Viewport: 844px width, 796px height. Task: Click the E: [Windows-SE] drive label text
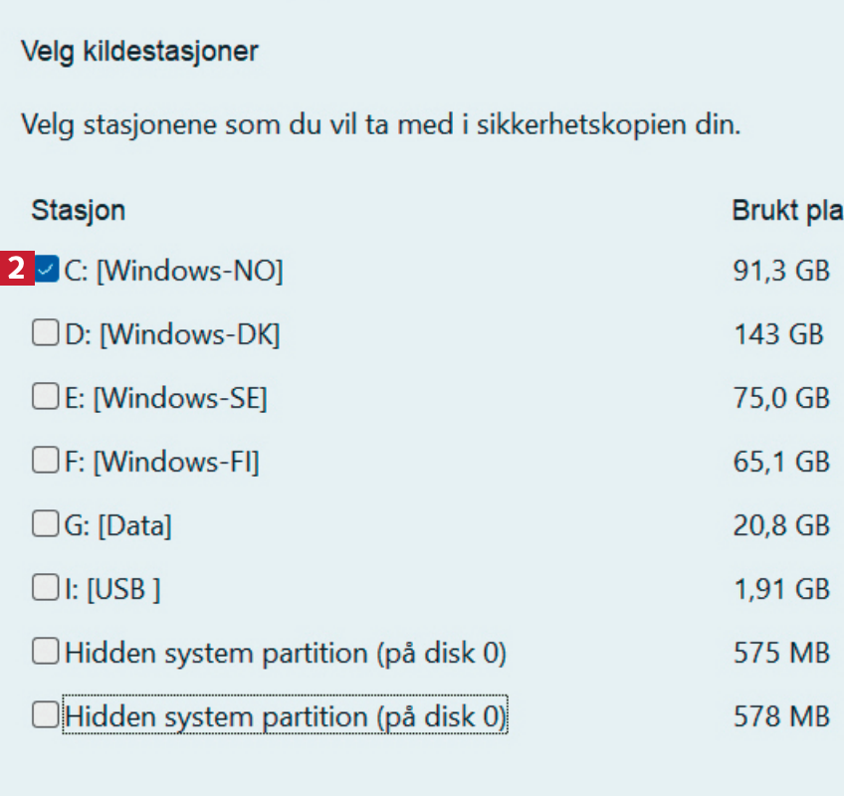click(x=166, y=399)
